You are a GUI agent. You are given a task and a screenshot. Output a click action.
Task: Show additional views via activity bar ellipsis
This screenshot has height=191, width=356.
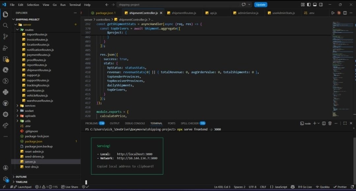pyautogui.click(x=6, y=136)
